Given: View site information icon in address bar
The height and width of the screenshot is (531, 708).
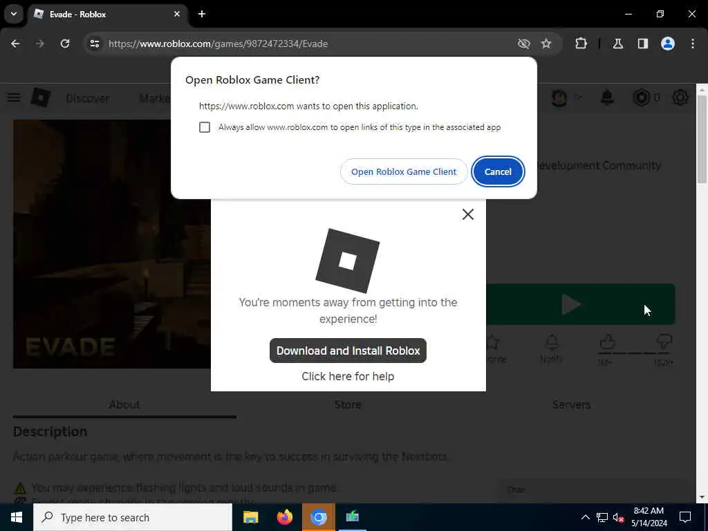Looking at the screenshot, I should coord(94,44).
